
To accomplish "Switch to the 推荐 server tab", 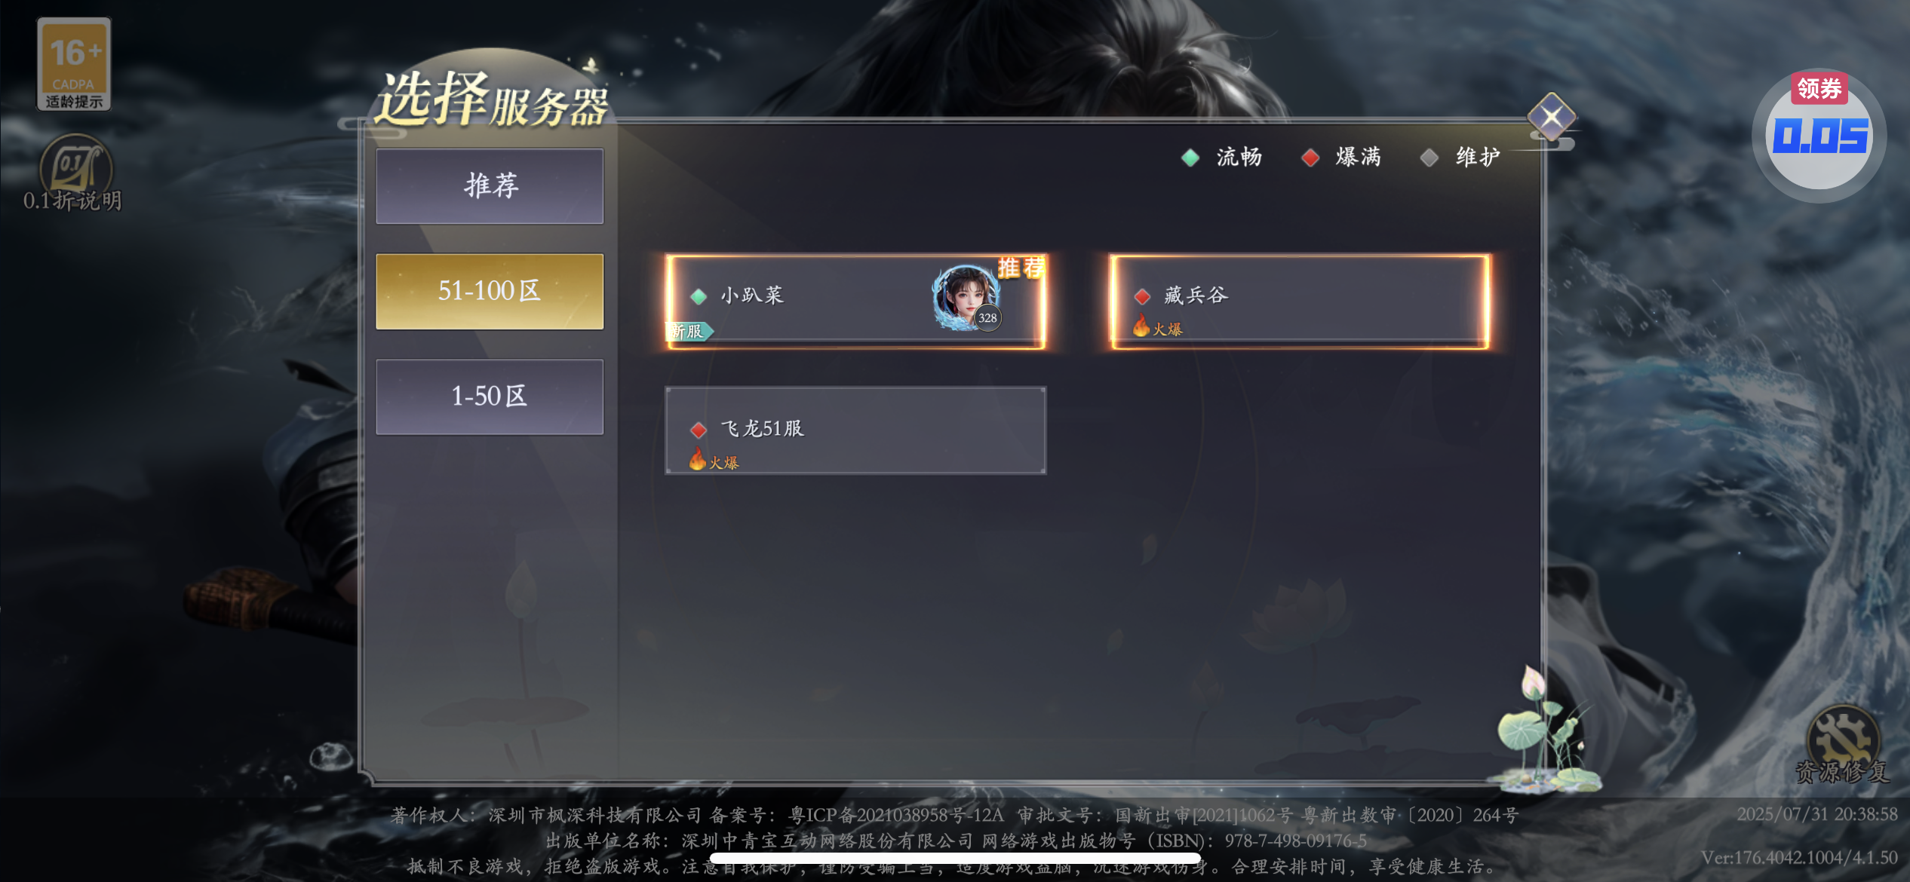I will click(x=490, y=186).
